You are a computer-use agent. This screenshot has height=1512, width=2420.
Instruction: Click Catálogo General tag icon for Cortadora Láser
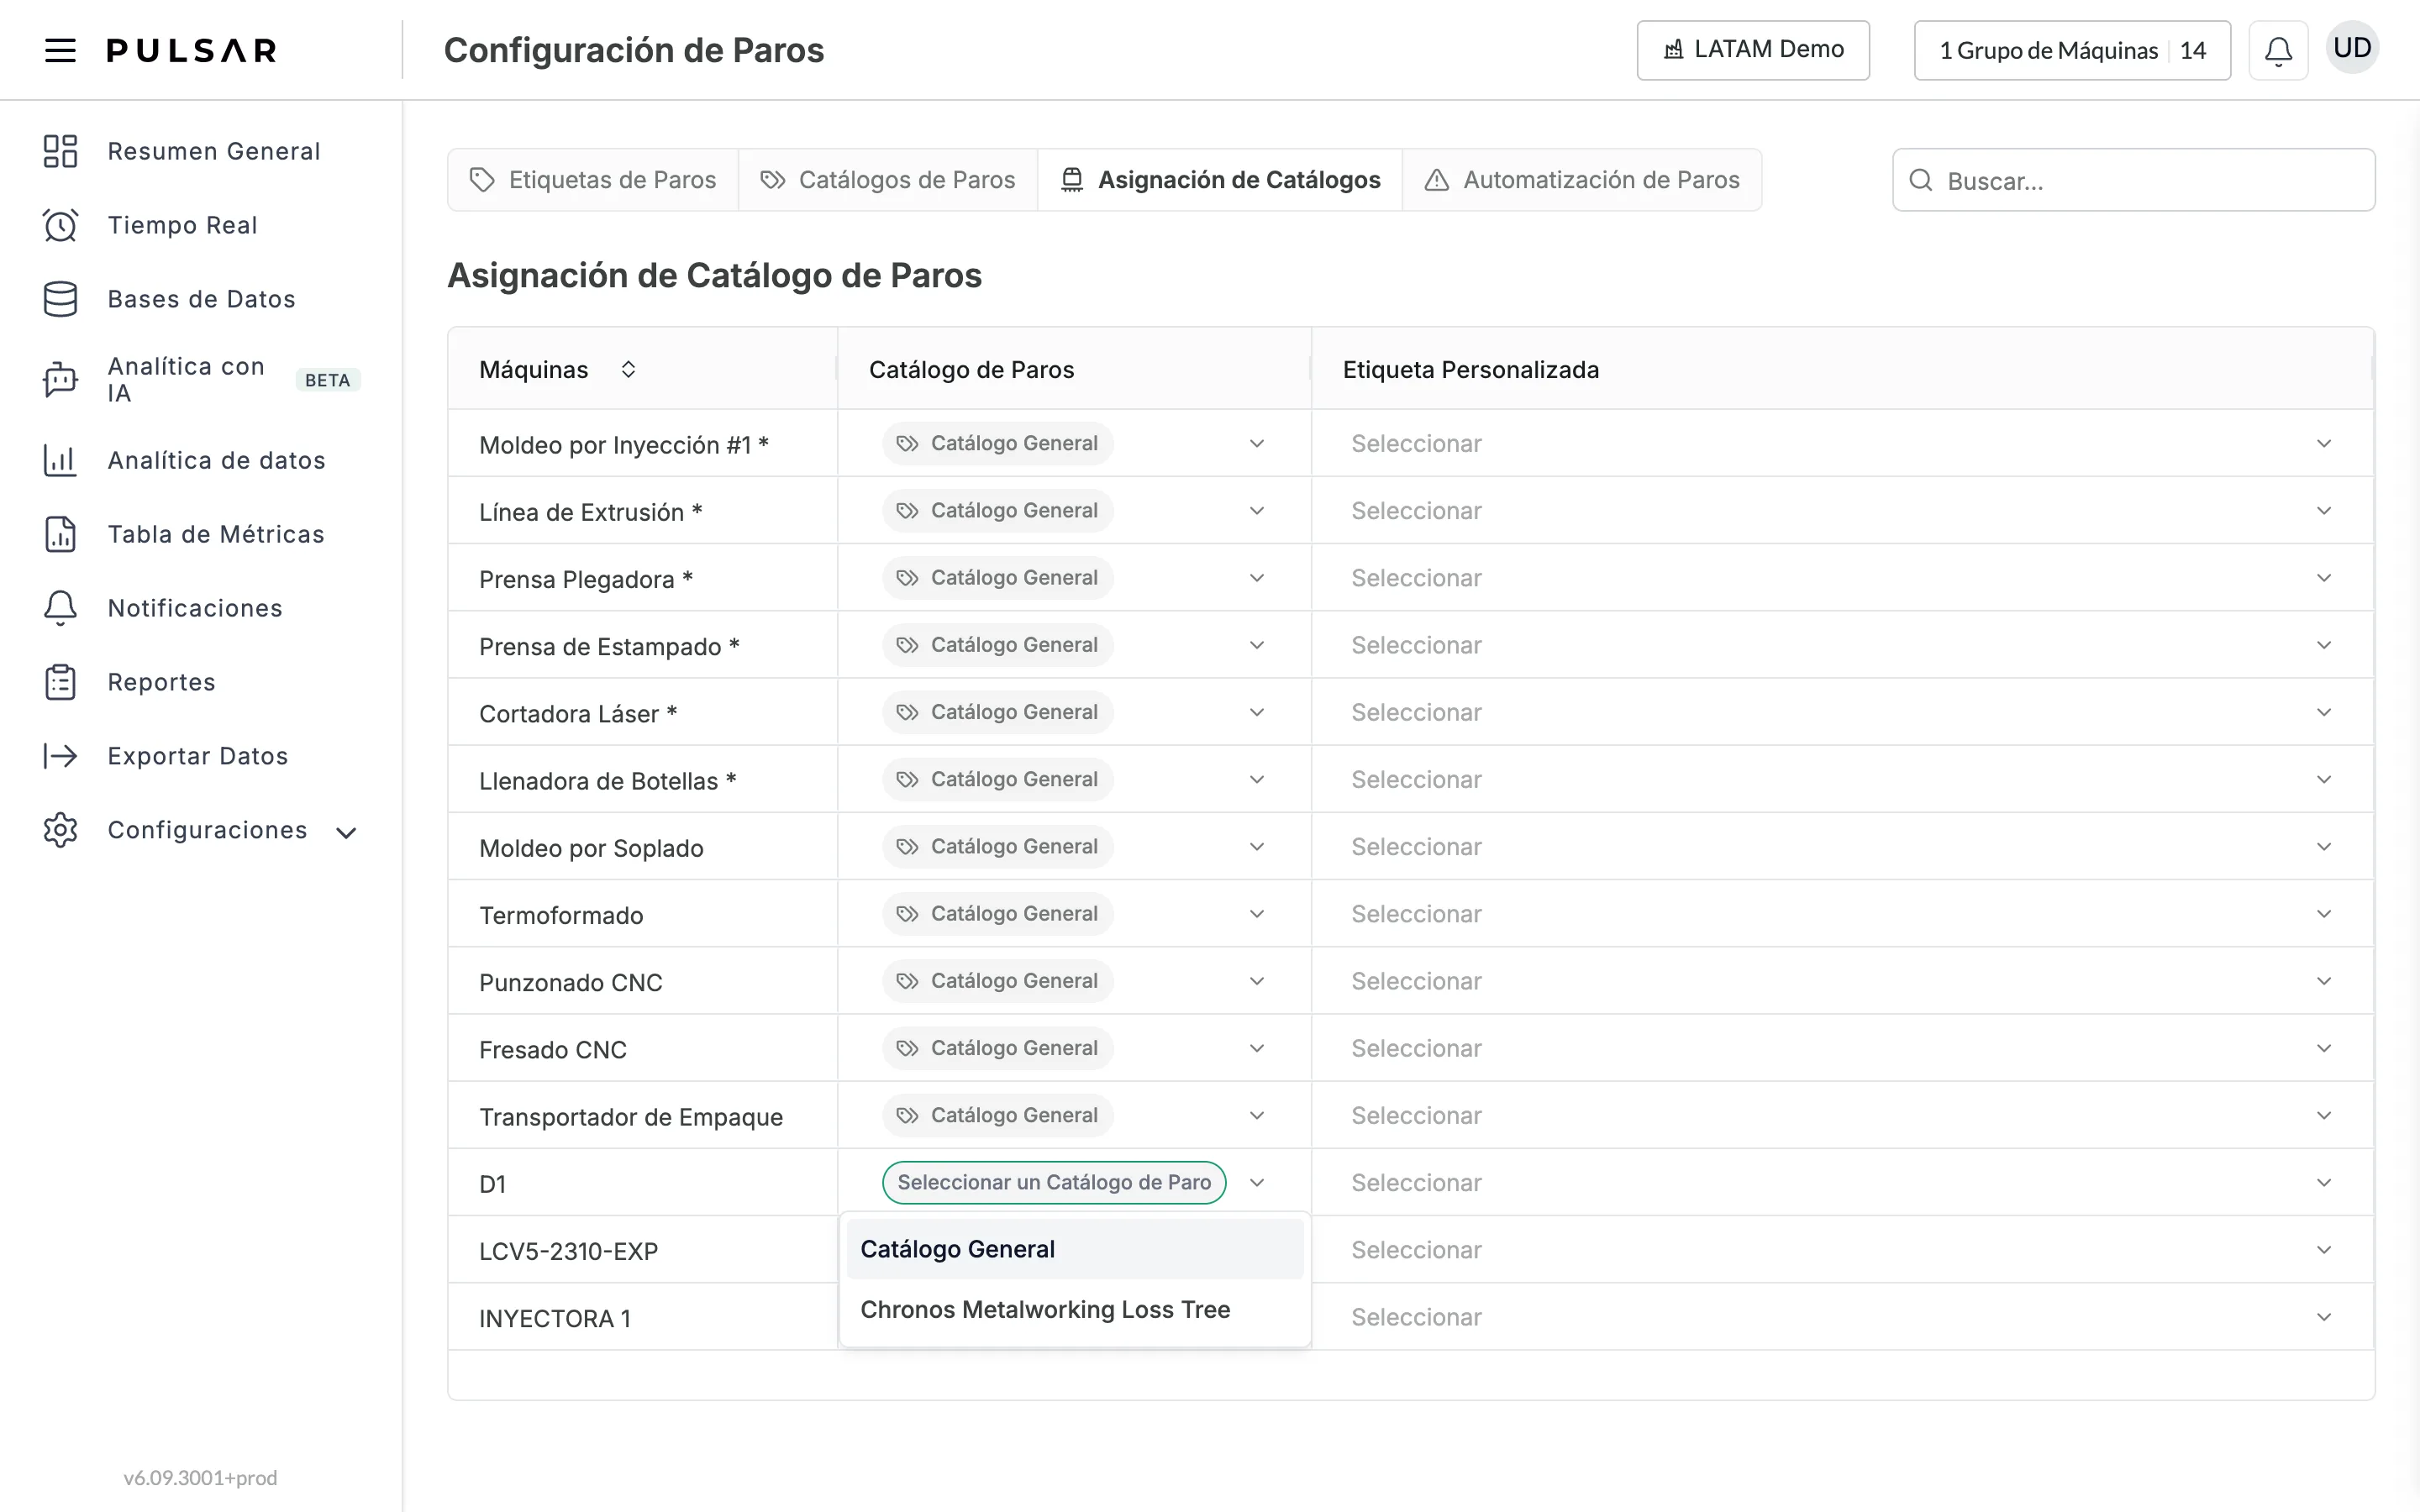tap(907, 712)
